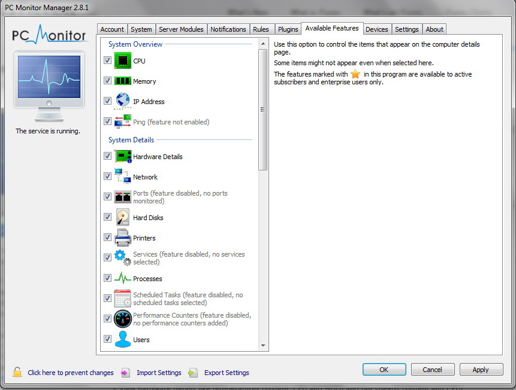Click the Hard Disks drive icon

[x=123, y=217]
